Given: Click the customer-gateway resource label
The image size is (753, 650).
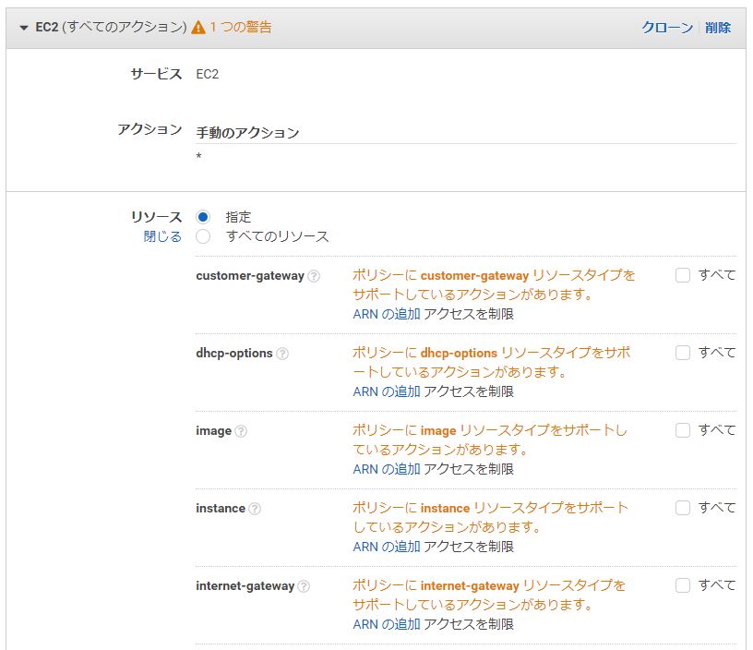Looking at the screenshot, I should coord(250,276).
